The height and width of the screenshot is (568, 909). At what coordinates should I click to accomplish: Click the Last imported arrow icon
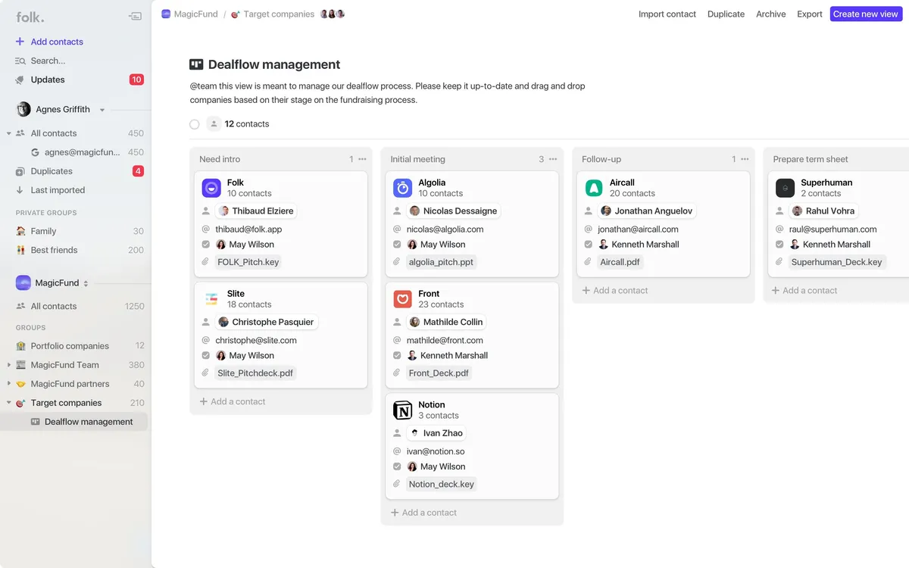(20, 190)
